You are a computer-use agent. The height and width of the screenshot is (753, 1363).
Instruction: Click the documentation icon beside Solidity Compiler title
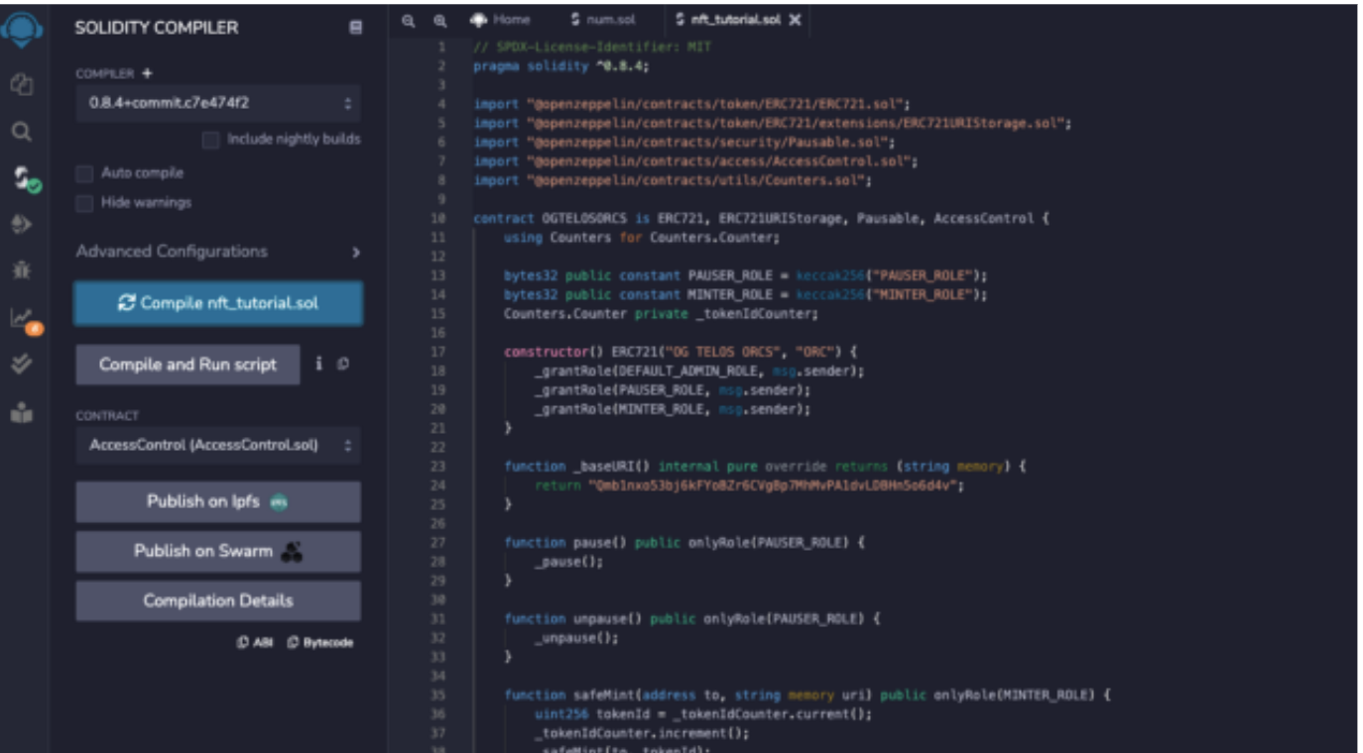(356, 29)
